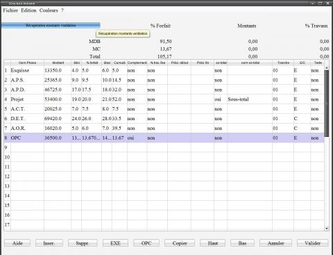The width and height of the screenshot is (333, 255).
Task: Click the 69420.0 montant cell
Action: [x=58, y=119]
